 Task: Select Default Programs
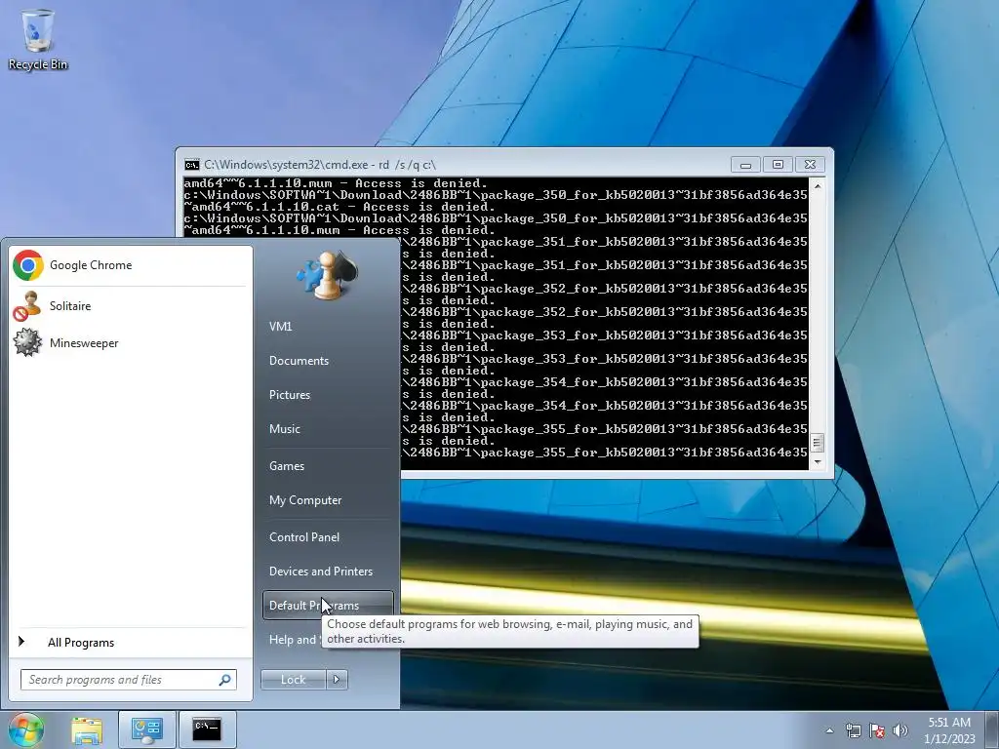pos(328,605)
